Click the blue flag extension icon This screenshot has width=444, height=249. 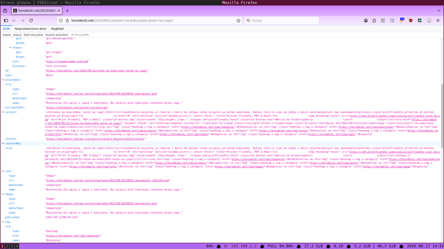click(402, 20)
